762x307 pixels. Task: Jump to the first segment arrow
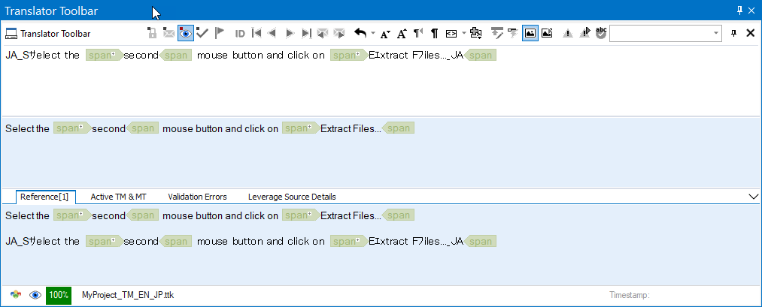(257, 33)
